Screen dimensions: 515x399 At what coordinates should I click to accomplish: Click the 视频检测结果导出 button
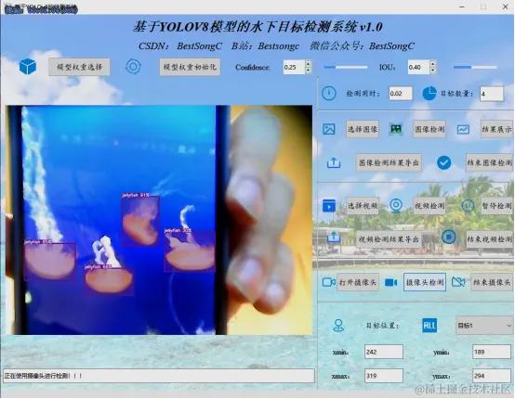point(389,239)
